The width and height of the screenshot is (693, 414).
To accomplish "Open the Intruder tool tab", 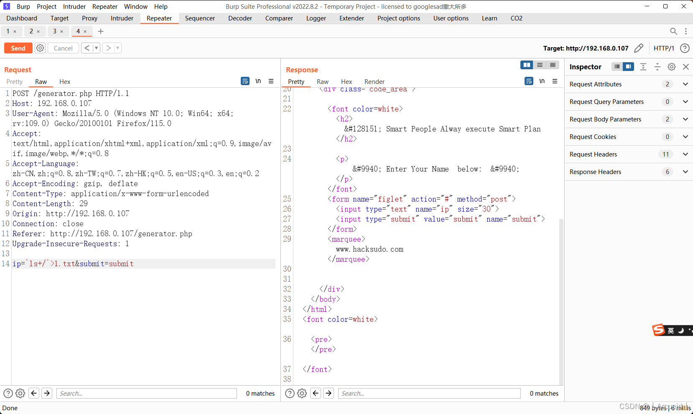I will pyautogui.click(x=122, y=18).
